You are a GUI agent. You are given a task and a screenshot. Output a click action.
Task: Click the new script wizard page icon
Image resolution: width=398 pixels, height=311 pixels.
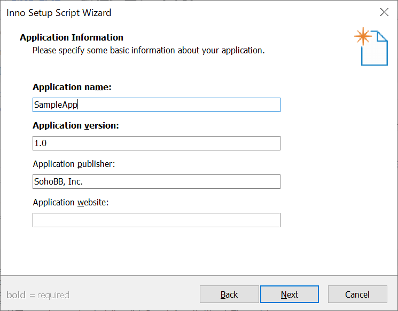tap(371, 46)
